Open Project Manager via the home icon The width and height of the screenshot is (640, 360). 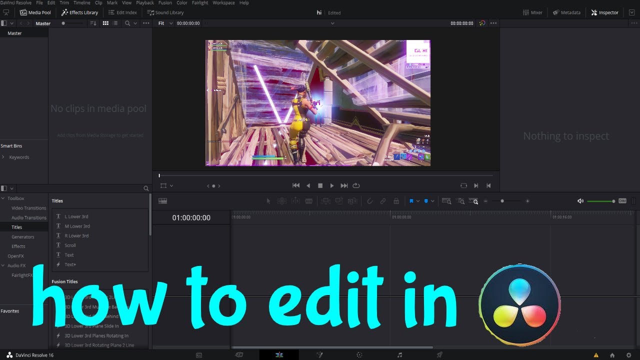pyautogui.click(x=612, y=355)
